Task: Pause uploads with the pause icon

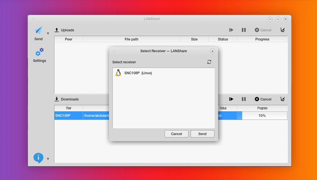Action: click(244, 30)
